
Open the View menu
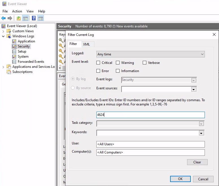click(x=30, y=11)
